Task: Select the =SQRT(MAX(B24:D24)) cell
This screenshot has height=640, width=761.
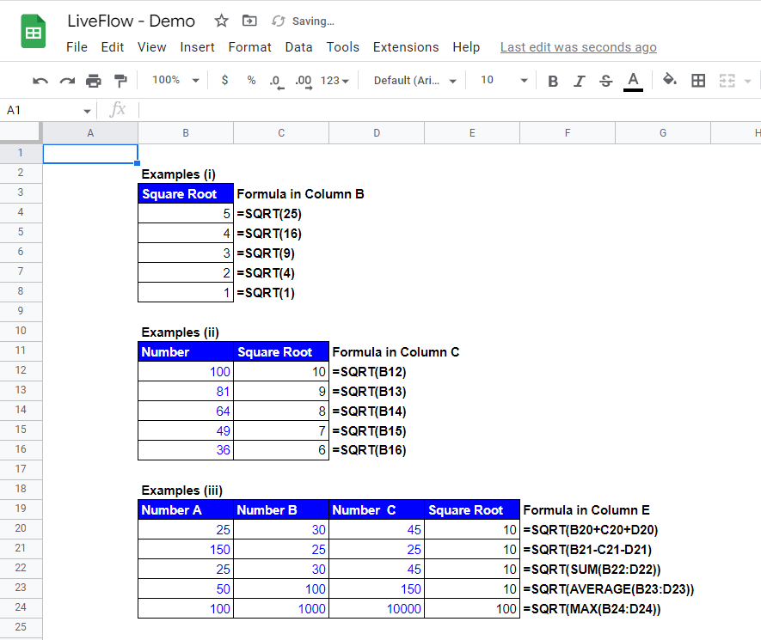Action: click(x=592, y=609)
